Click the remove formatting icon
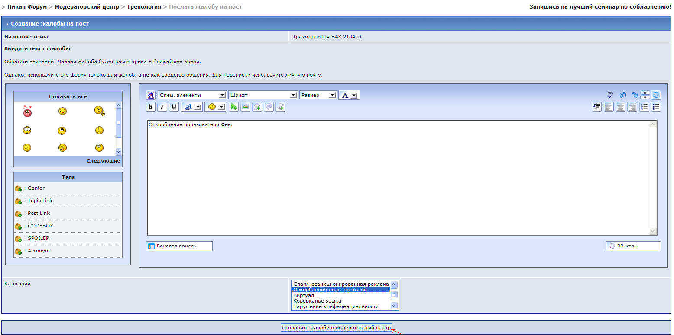 point(150,95)
